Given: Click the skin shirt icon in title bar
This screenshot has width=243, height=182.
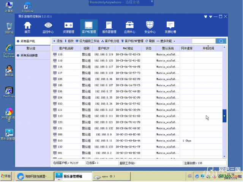Looking at the screenshot, I should (206, 17).
